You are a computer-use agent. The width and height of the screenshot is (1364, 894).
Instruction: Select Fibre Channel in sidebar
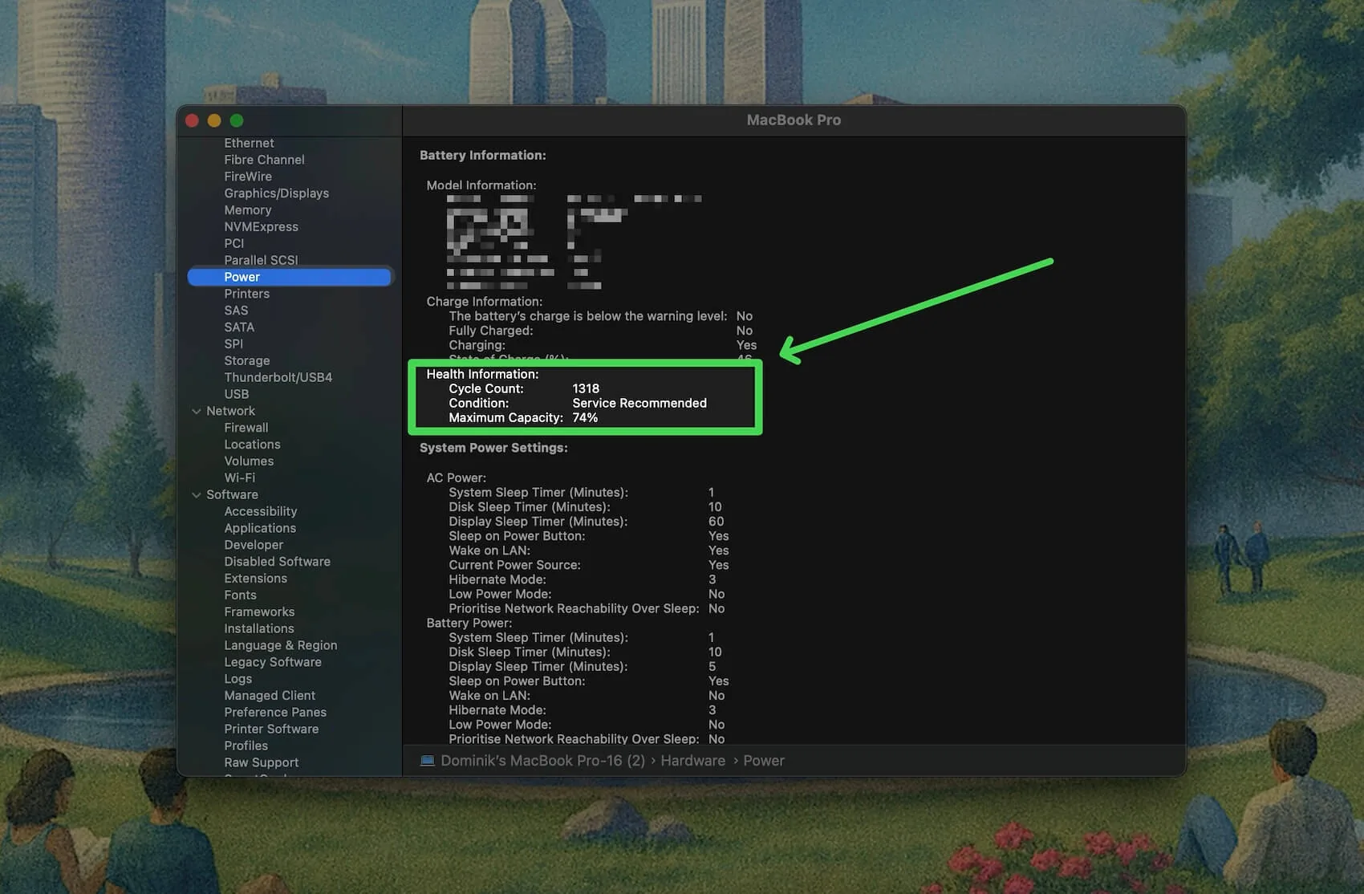(264, 160)
